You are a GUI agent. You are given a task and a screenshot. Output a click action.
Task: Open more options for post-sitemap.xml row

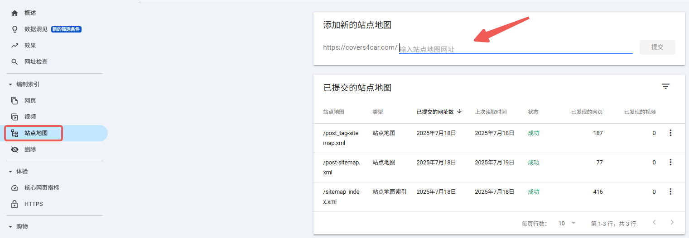tap(670, 162)
